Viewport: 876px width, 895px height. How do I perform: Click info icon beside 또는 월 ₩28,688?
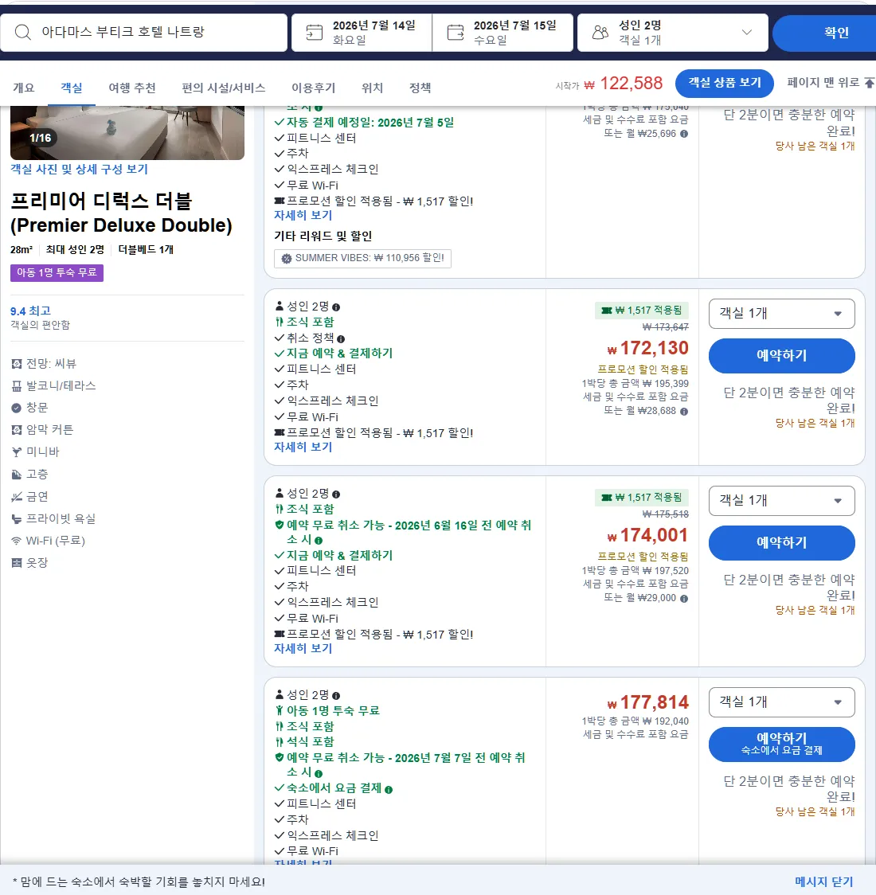[684, 411]
